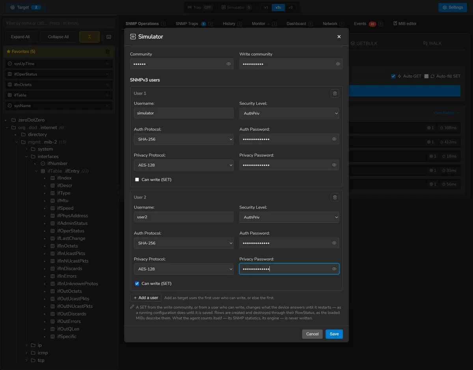Open the Simulator toolbar button
473x370 pixels.
click(x=236, y=7)
